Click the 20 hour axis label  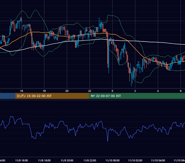(67, 91)
